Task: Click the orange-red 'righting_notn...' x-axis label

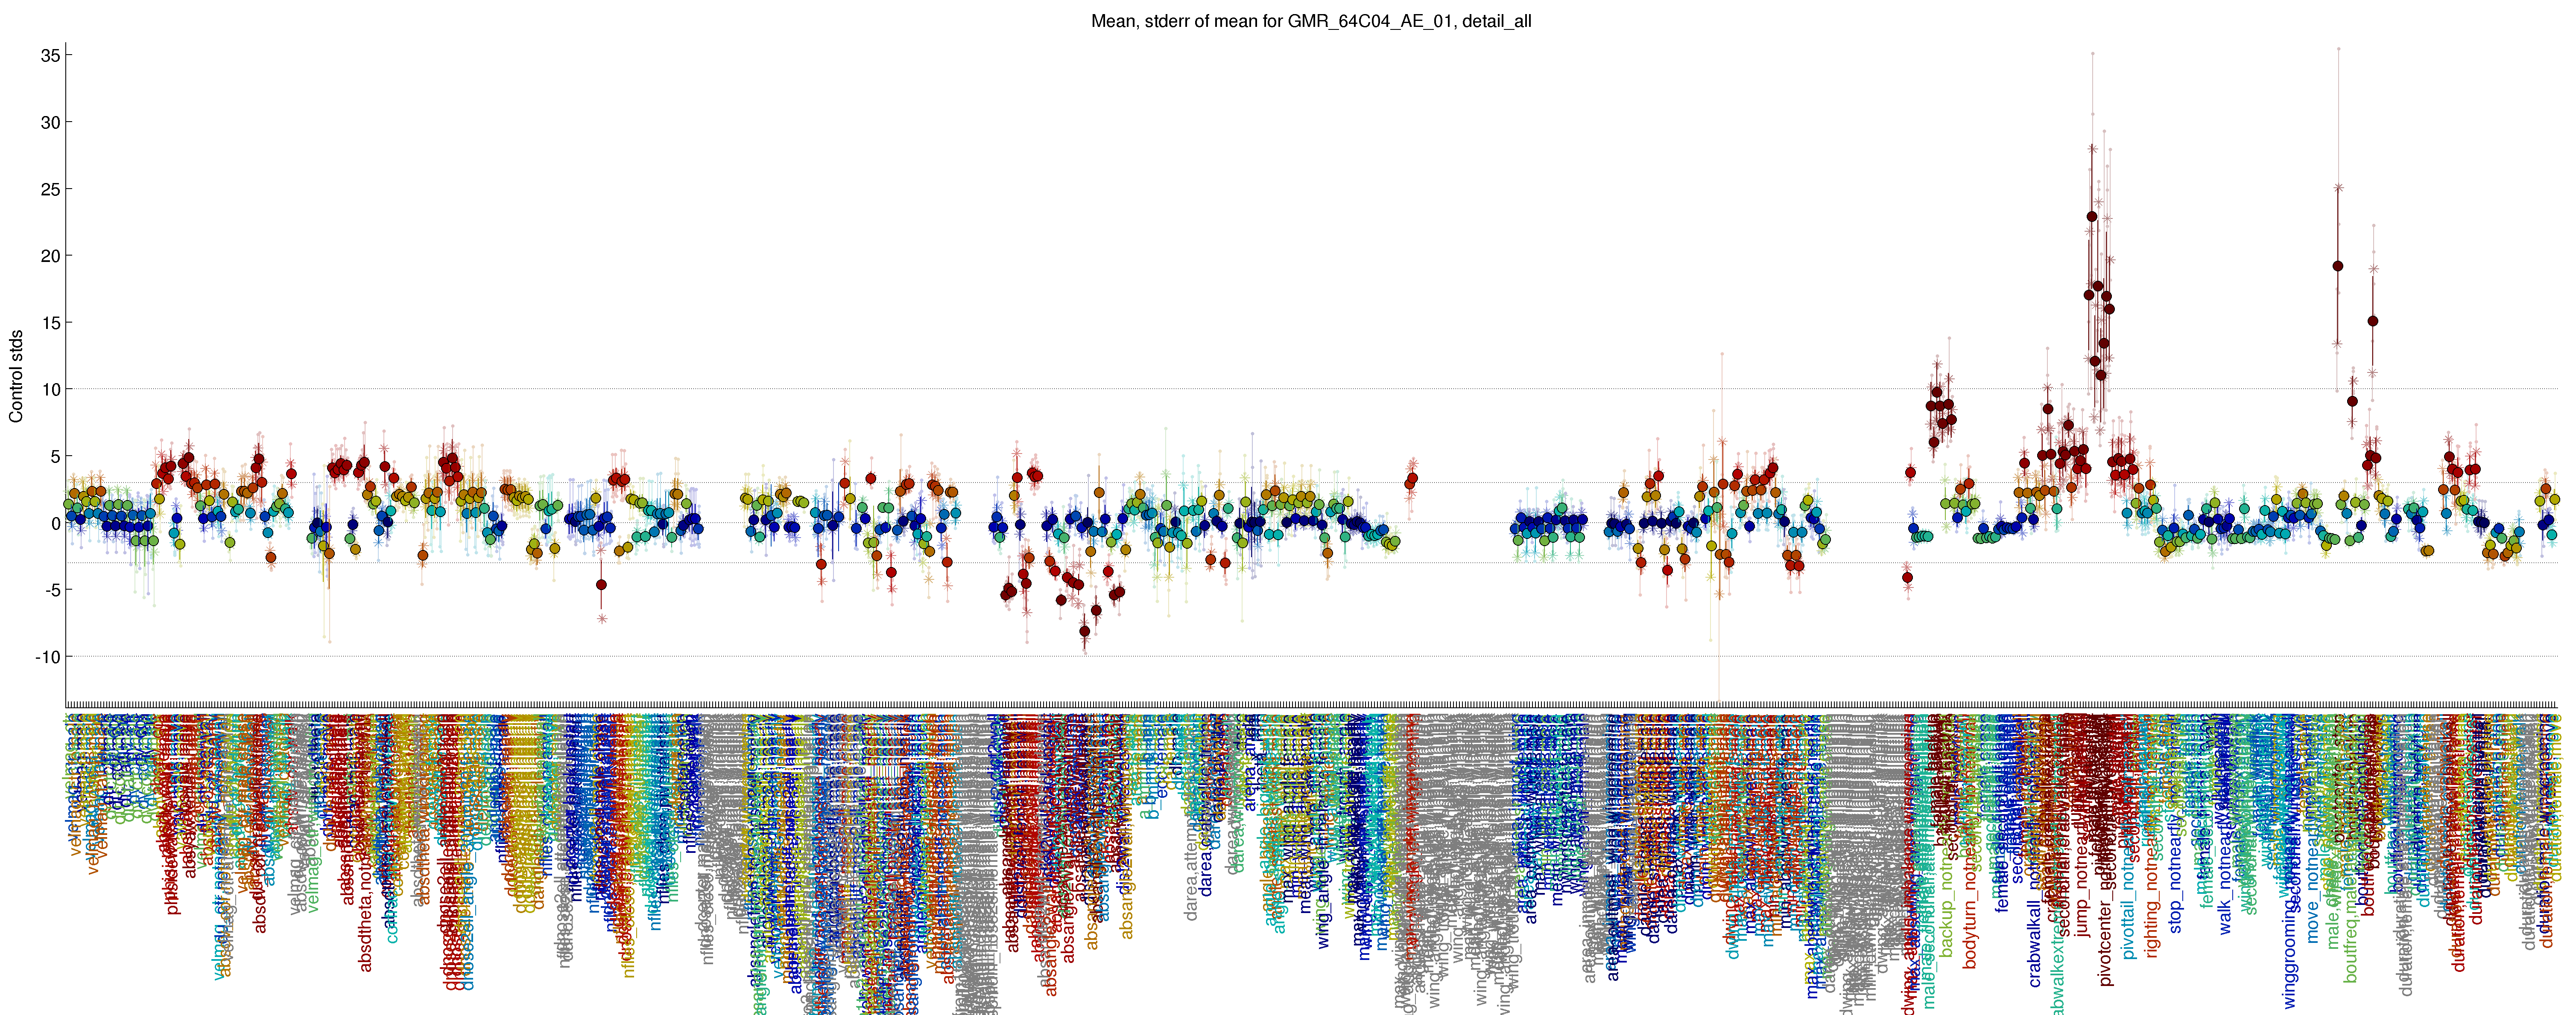Action: [x=2153, y=836]
